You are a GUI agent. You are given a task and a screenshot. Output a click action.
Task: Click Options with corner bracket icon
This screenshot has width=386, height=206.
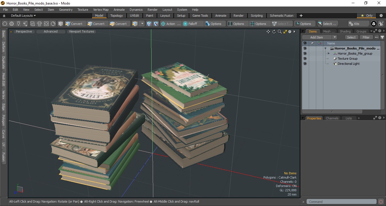coord(305,24)
